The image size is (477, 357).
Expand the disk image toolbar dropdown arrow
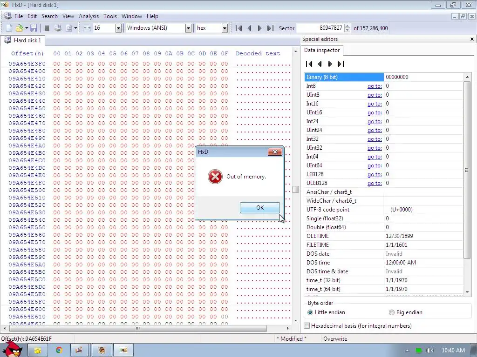(x=75, y=28)
